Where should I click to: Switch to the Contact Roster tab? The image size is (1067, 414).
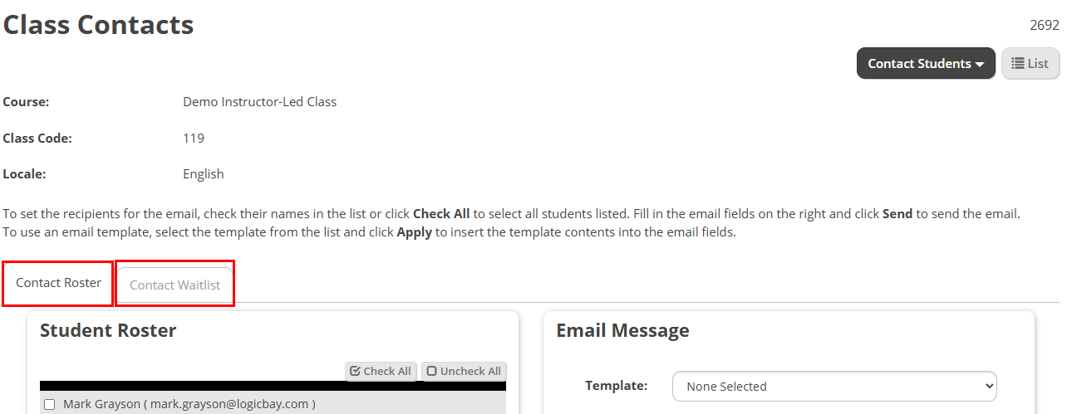point(58,283)
